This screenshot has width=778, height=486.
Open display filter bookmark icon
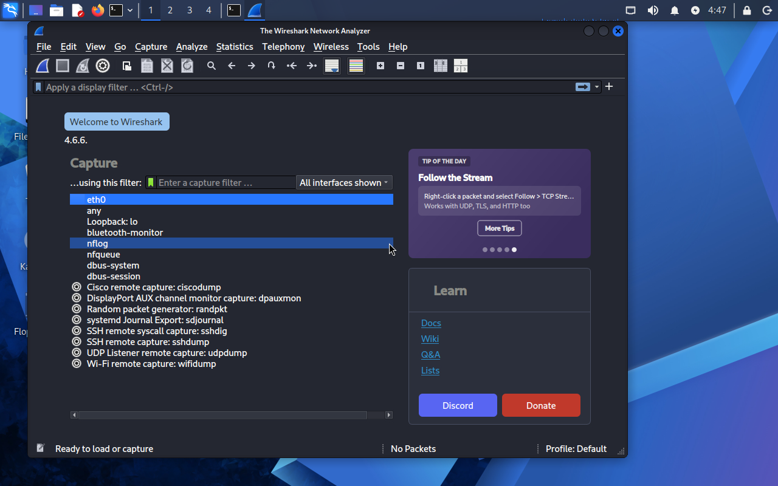[38, 87]
